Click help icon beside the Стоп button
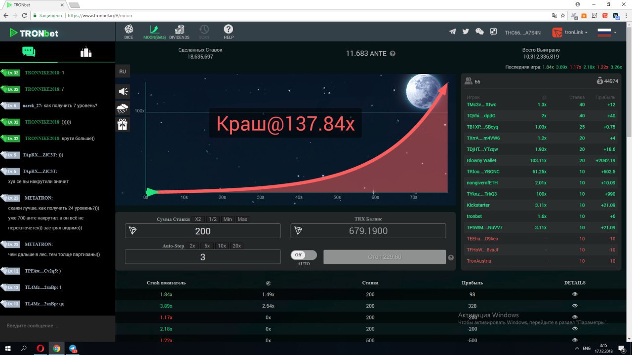This screenshot has width=632, height=355. (451, 257)
